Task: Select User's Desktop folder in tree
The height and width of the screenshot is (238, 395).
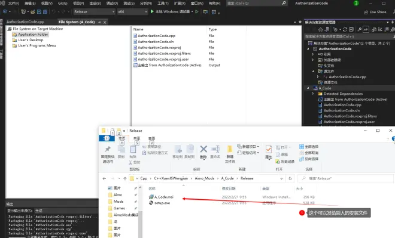Action: [x=31, y=40]
